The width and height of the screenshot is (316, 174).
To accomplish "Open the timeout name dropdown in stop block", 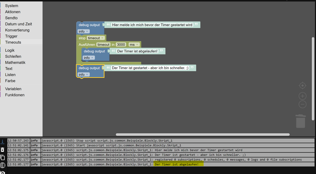I will 96,38.
